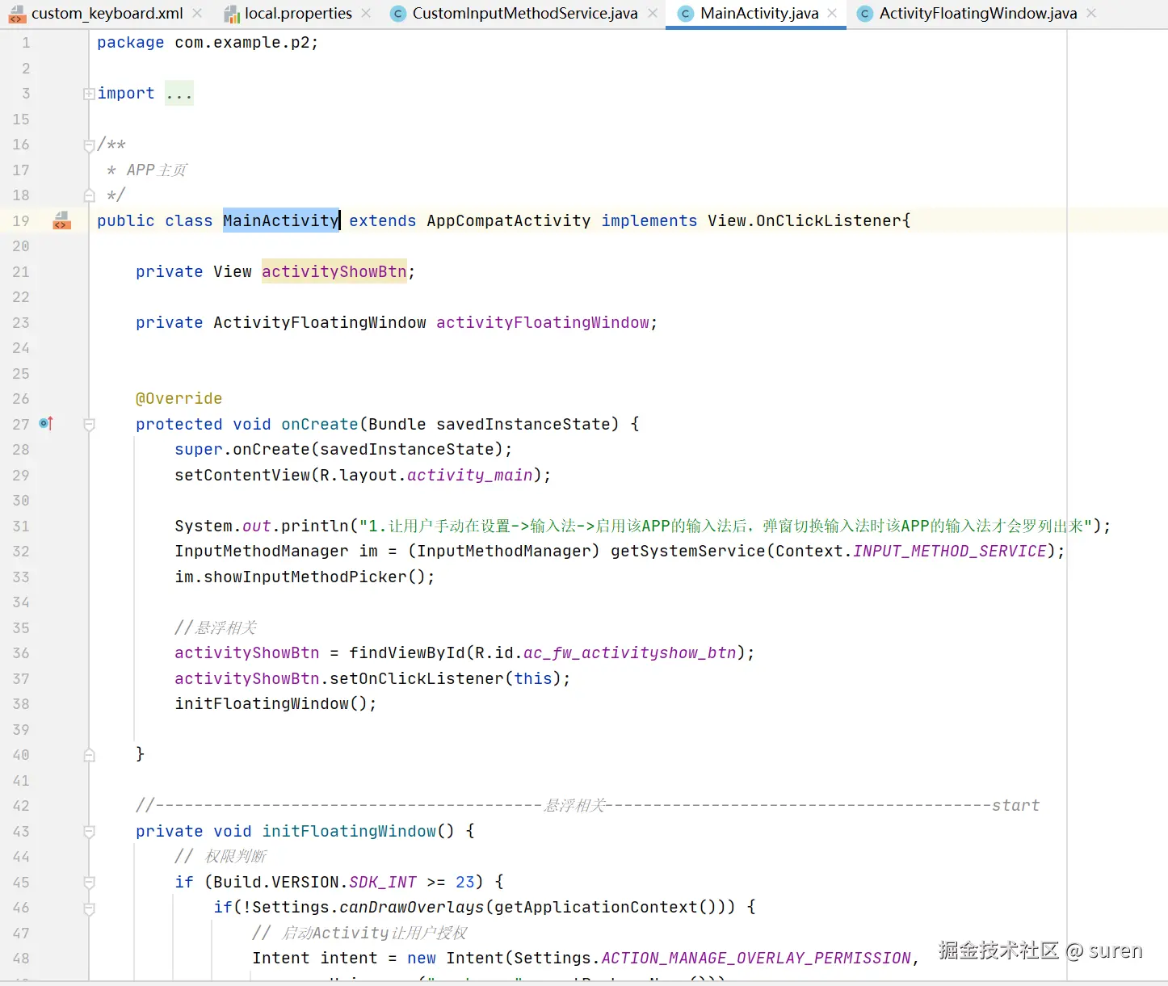Click the package name com.example.p2

tap(242, 42)
